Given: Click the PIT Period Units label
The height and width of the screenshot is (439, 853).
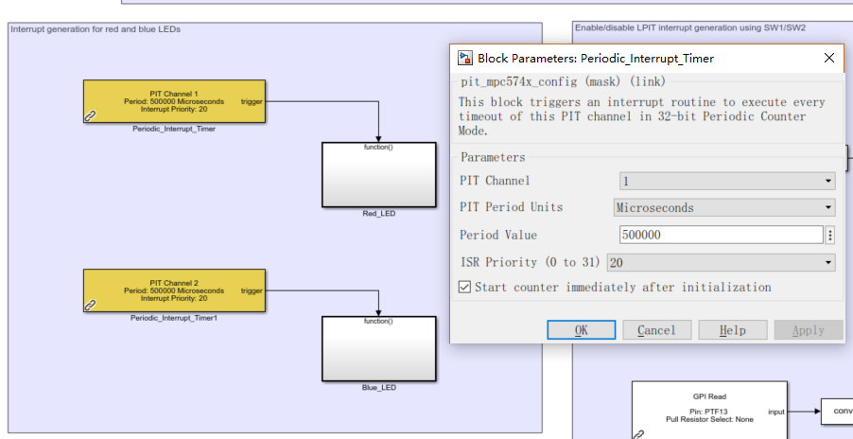Looking at the screenshot, I should [x=512, y=207].
